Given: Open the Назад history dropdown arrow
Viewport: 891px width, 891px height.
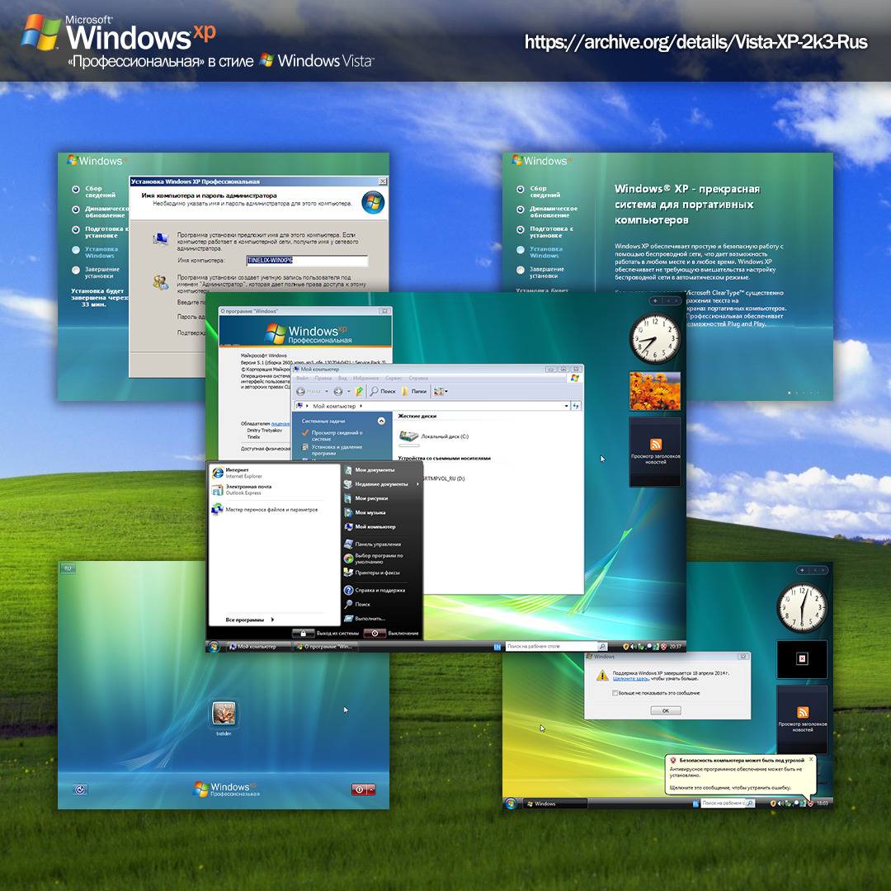Looking at the screenshot, I should 327,392.
